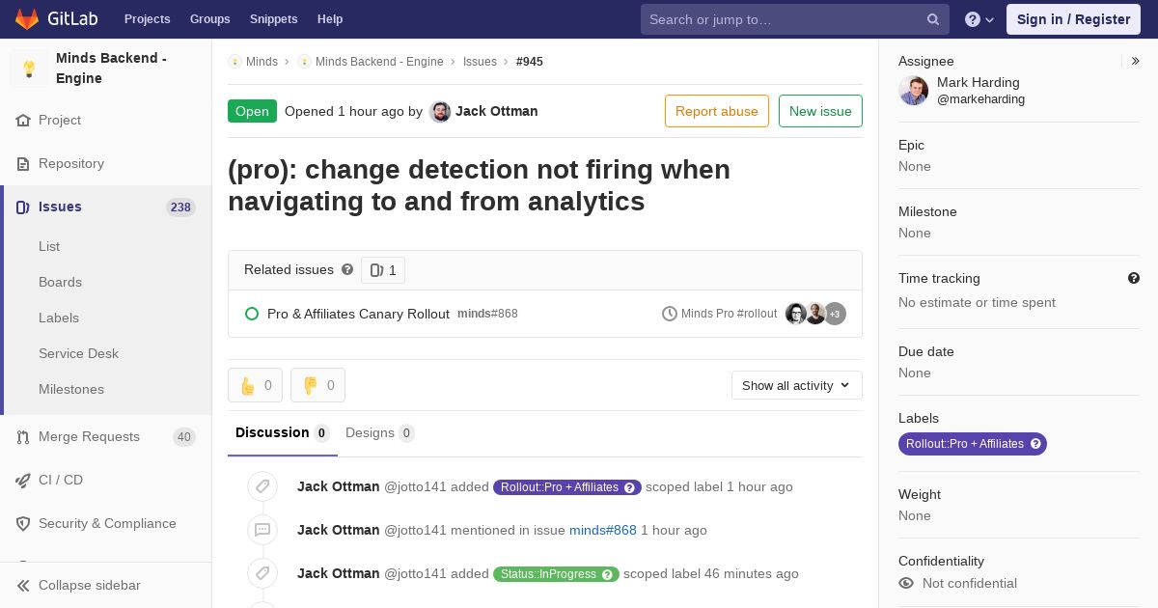Viewport: 1158px width, 608px height.
Task: Click the Merge Requests icon in sidebar
Action: (23, 437)
